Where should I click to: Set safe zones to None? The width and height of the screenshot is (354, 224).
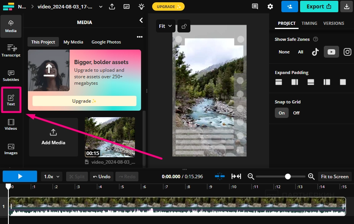click(284, 52)
